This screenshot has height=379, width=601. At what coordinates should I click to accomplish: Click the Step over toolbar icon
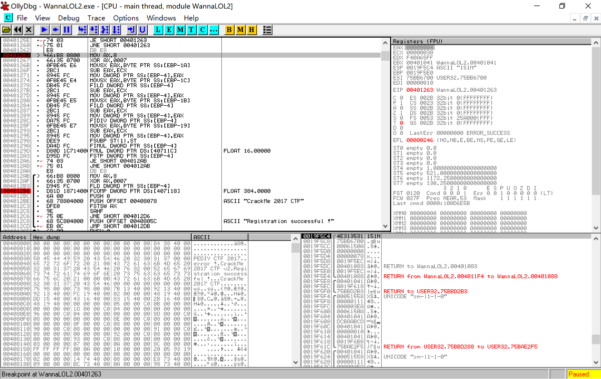94,30
